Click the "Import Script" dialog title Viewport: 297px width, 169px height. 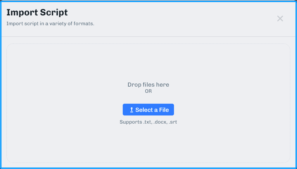tap(37, 13)
